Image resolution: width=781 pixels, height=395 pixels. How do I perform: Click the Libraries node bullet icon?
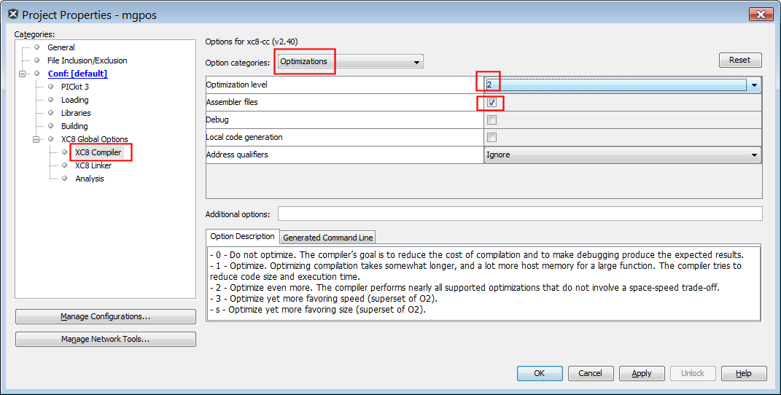tap(50, 113)
